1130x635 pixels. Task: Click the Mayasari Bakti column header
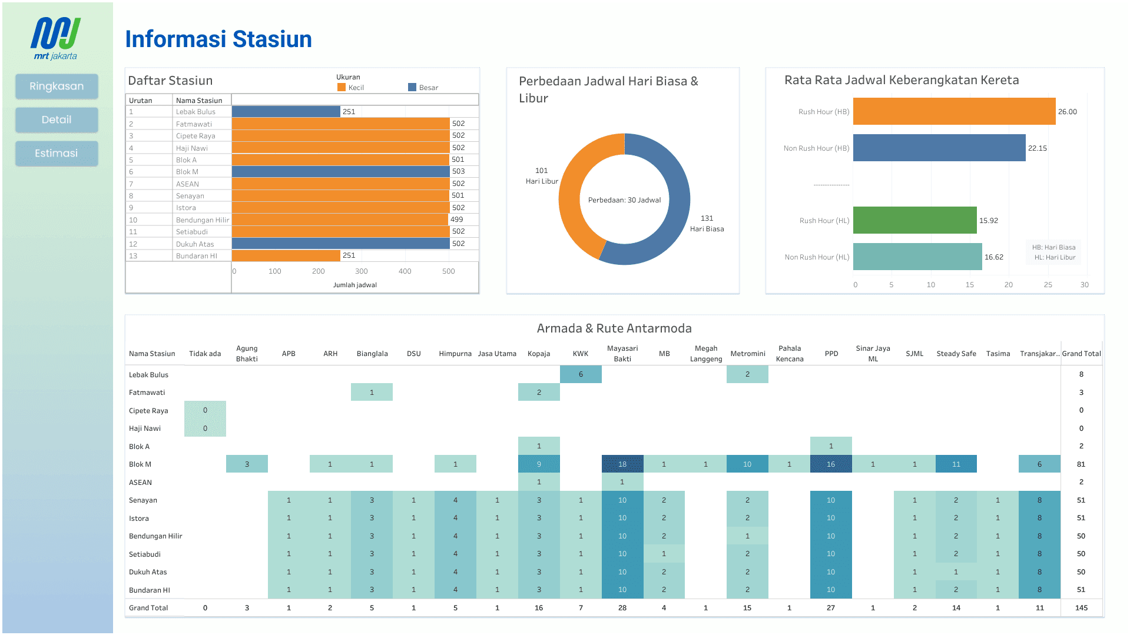click(x=622, y=354)
